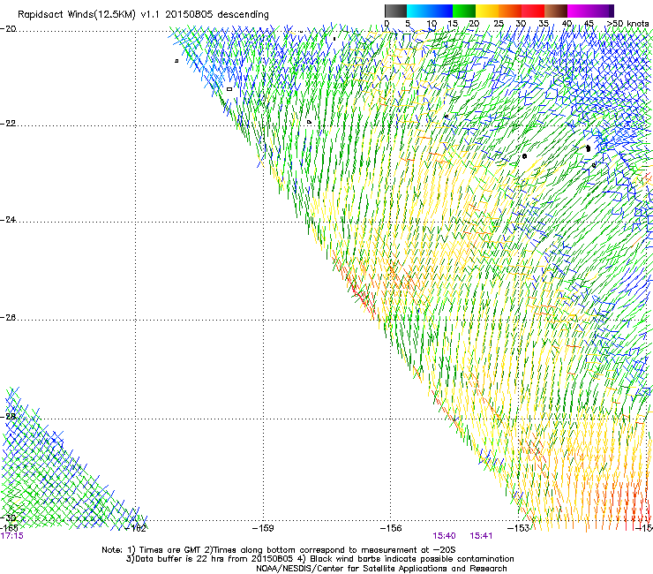Click the '-22' latitude axis label
Screen dimensions: 653x574
pyautogui.click(x=8, y=124)
